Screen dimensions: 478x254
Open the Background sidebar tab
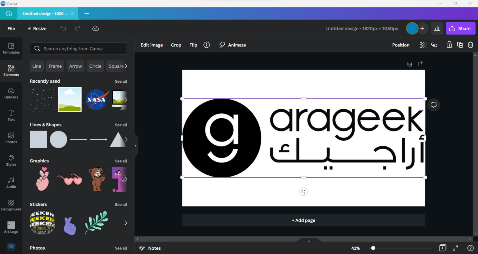[11, 205]
